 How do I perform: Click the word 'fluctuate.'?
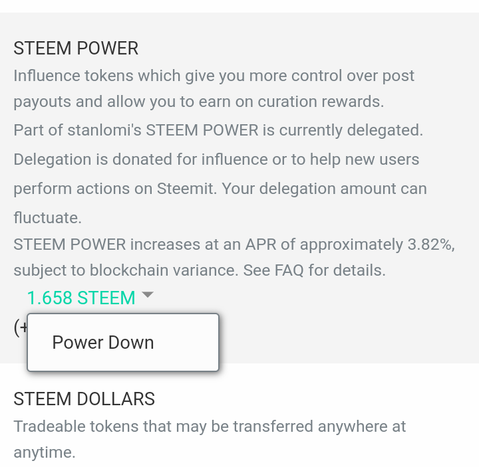click(47, 217)
